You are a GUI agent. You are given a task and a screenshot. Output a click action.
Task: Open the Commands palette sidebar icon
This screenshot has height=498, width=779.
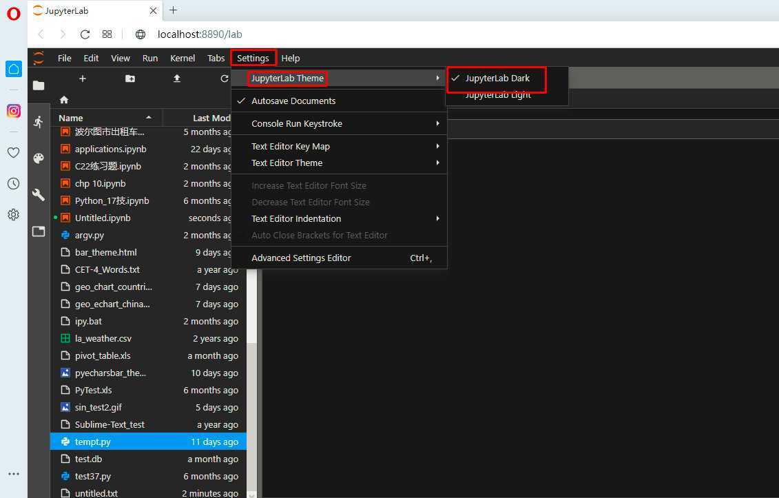[x=39, y=158]
